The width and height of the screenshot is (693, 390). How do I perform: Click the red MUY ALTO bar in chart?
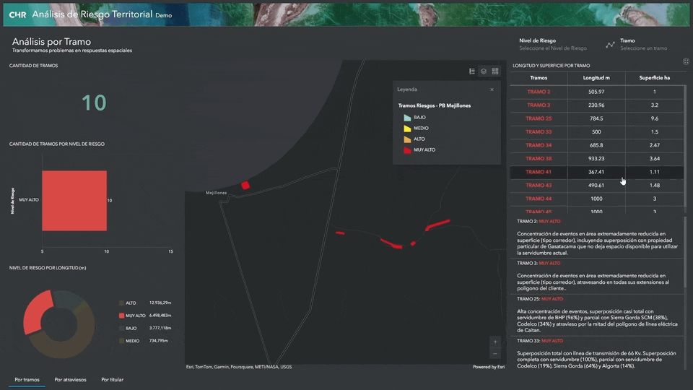click(74, 200)
